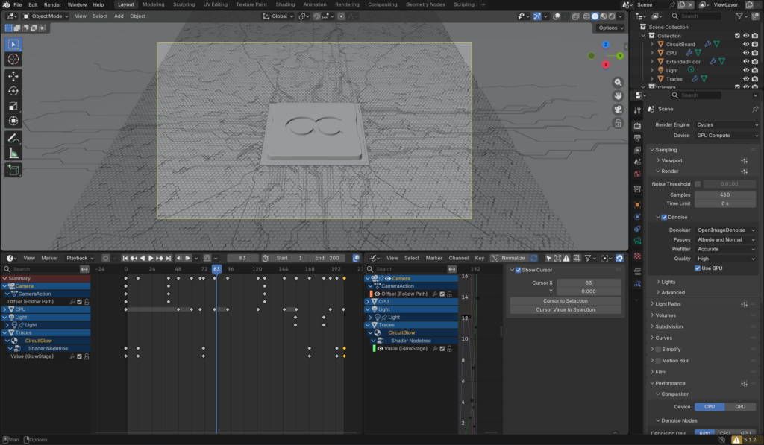Viewport: 764px width, 445px height.
Task: Hide CircuitBoard in the outliner
Action: (745, 44)
